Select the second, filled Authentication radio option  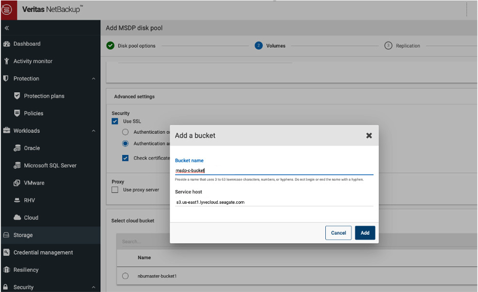126,143
